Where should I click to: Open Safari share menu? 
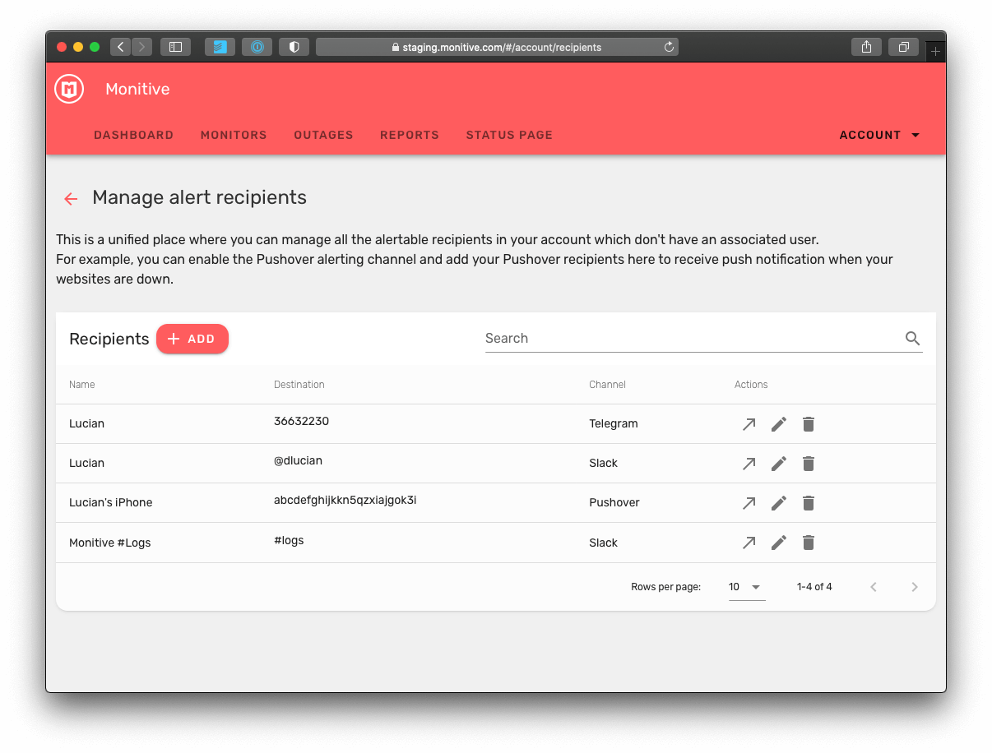coord(866,47)
